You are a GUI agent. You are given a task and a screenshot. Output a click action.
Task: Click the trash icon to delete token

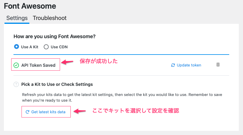(218, 65)
